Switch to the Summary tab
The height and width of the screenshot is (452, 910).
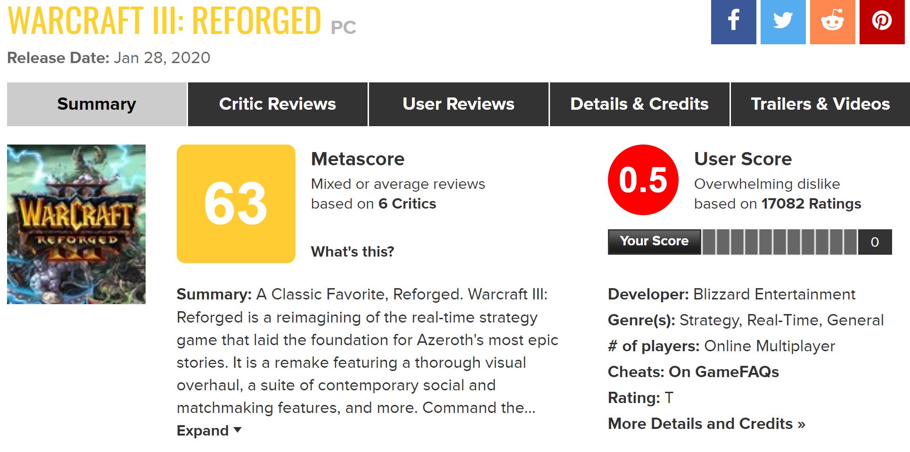[x=97, y=104]
